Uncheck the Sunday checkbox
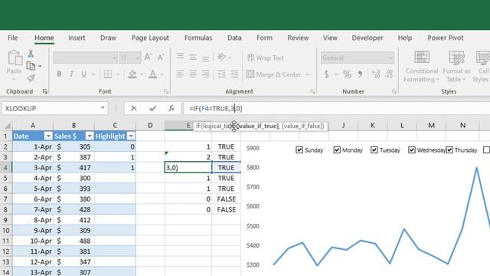This screenshot has height=276, width=490. (x=299, y=150)
